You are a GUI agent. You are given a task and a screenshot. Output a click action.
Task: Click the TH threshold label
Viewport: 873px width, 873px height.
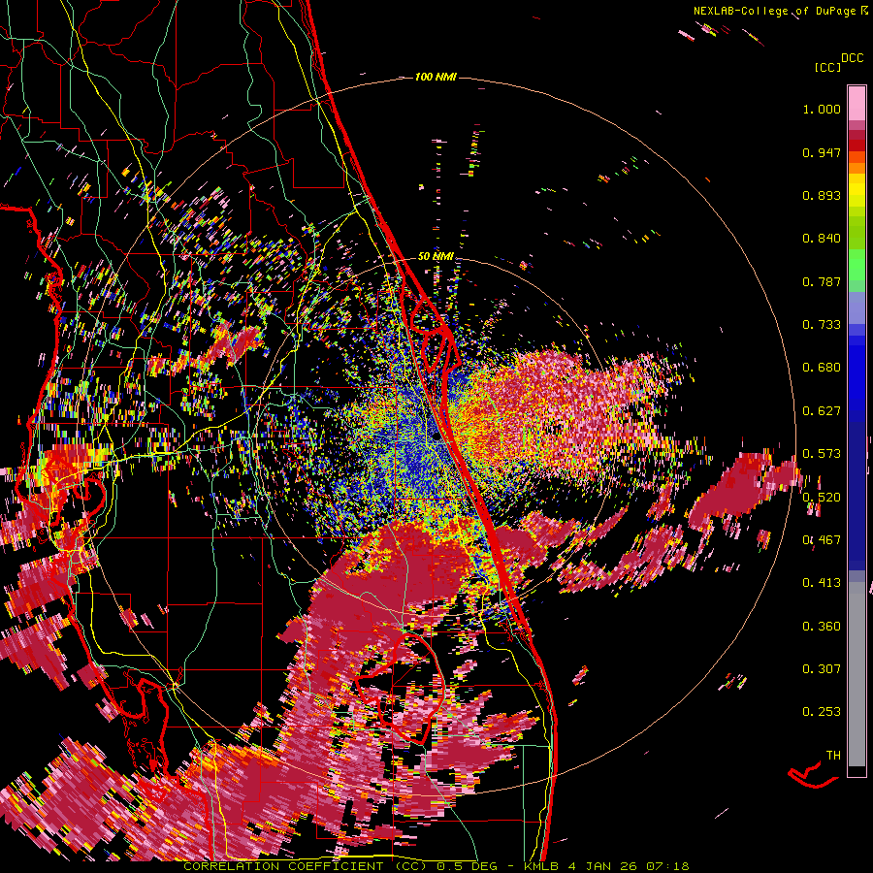[x=833, y=756]
